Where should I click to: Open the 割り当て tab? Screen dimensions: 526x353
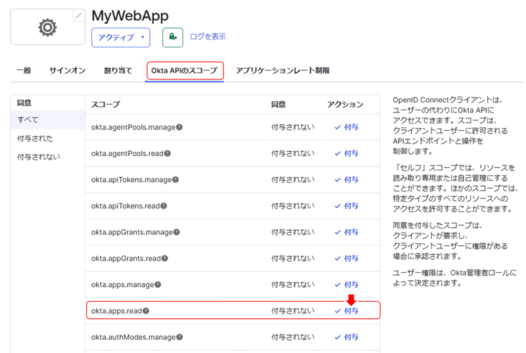(x=118, y=70)
